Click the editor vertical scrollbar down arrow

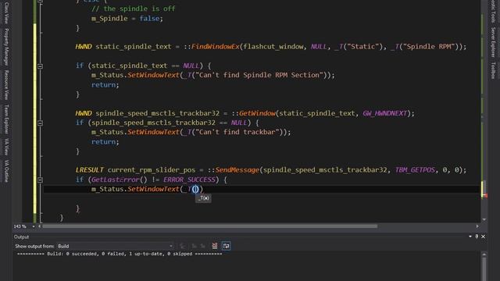484,219
